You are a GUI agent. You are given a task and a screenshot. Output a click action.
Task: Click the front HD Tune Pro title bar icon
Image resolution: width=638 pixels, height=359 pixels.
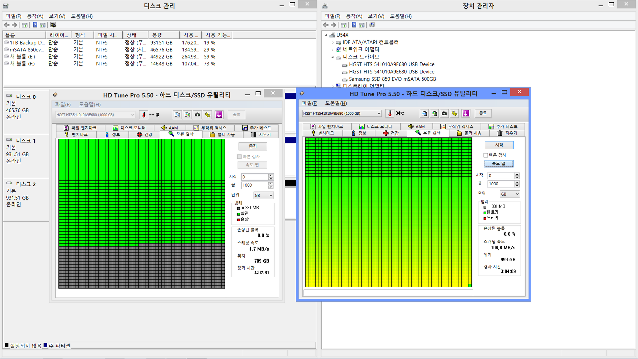(x=302, y=93)
